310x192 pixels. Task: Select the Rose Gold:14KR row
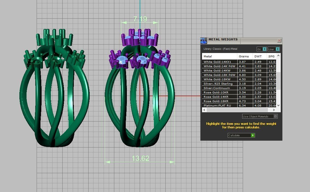pyautogui.click(x=239, y=97)
